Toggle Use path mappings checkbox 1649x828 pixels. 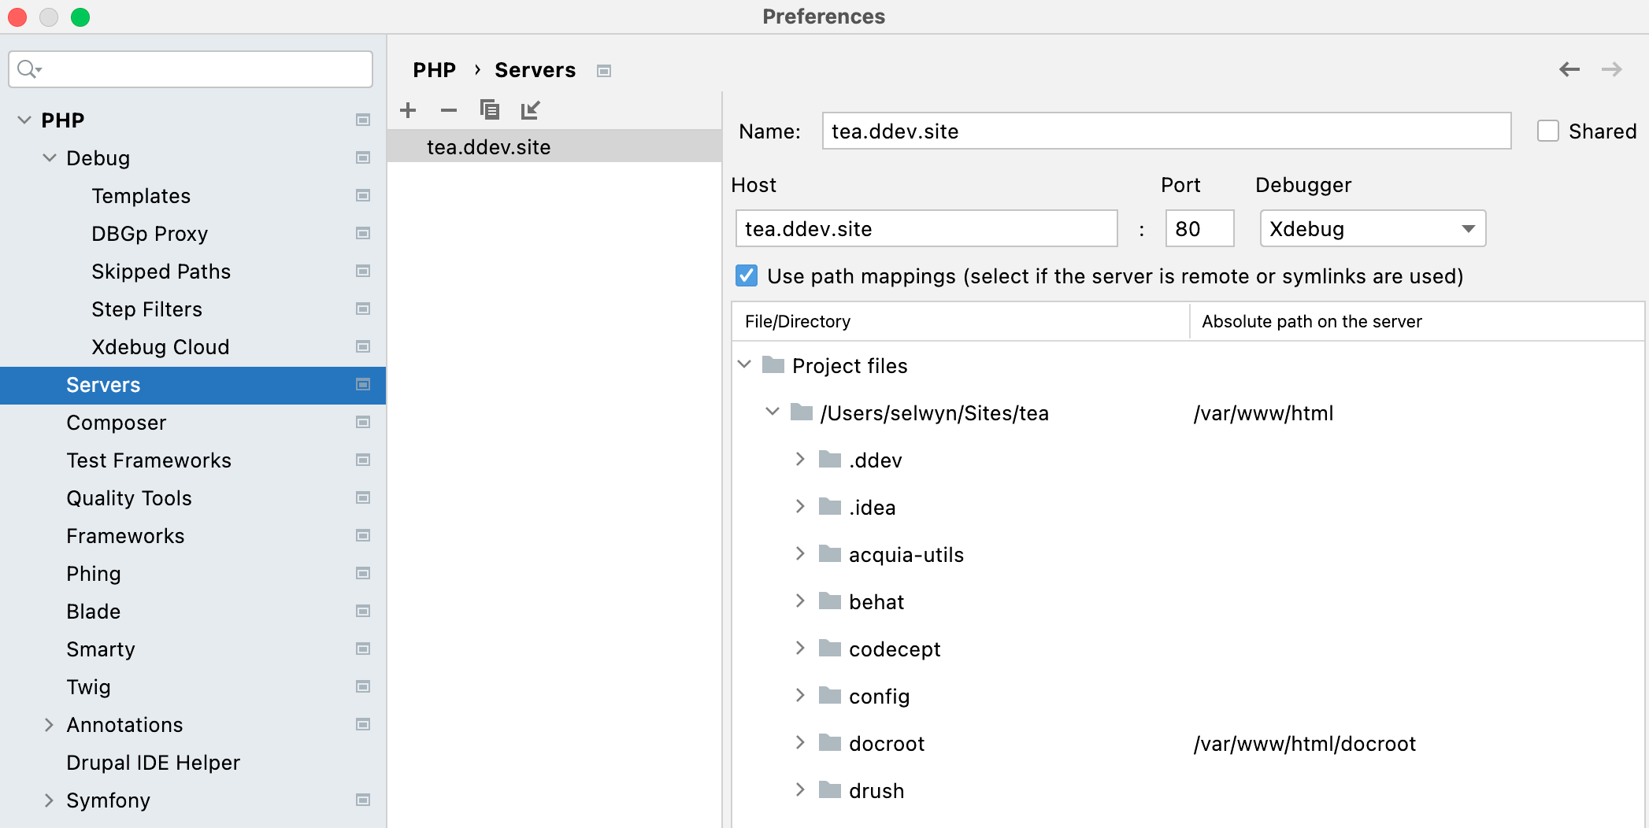747,275
